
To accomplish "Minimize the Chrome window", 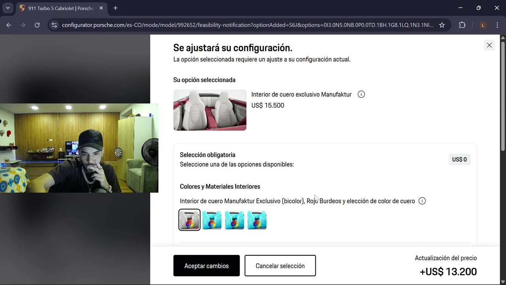I will [x=461, y=8].
